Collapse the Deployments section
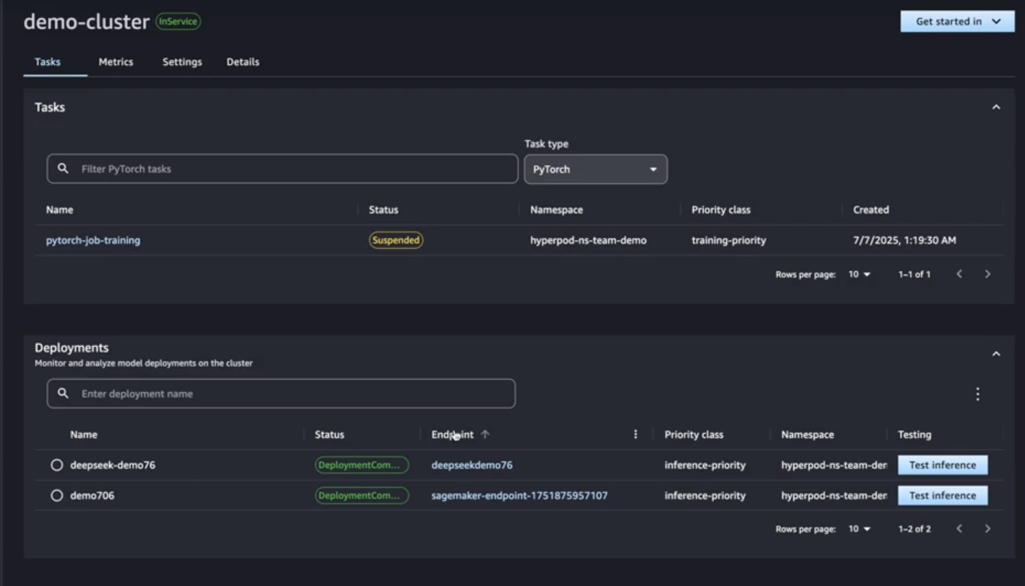The width and height of the screenshot is (1025, 586). 996,353
